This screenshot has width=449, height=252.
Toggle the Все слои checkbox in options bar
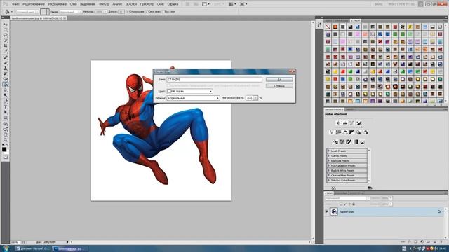click(x=163, y=12)
